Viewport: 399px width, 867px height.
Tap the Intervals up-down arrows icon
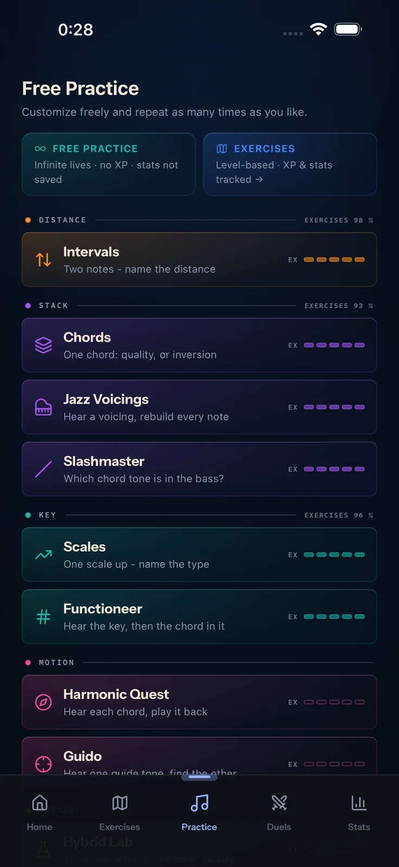[x=43, y=260]
